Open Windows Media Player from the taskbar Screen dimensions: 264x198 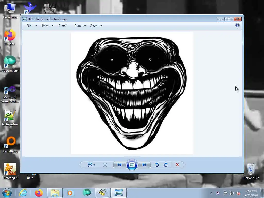[70, 193]
